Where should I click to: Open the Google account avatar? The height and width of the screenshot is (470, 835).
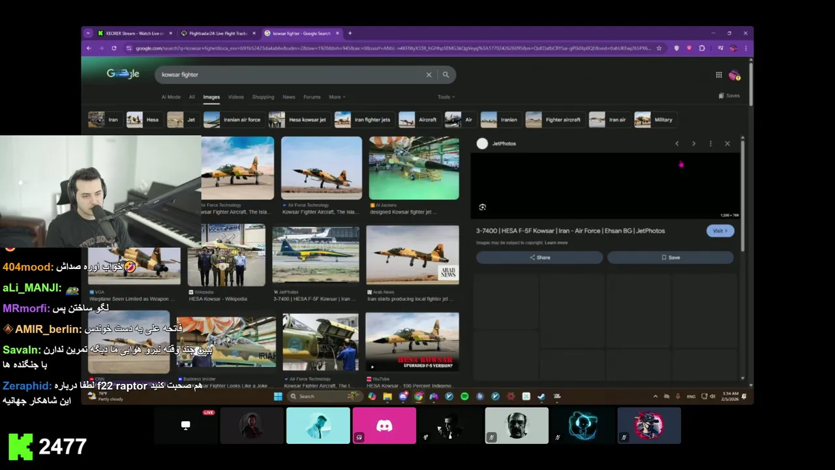click(734, 75)
